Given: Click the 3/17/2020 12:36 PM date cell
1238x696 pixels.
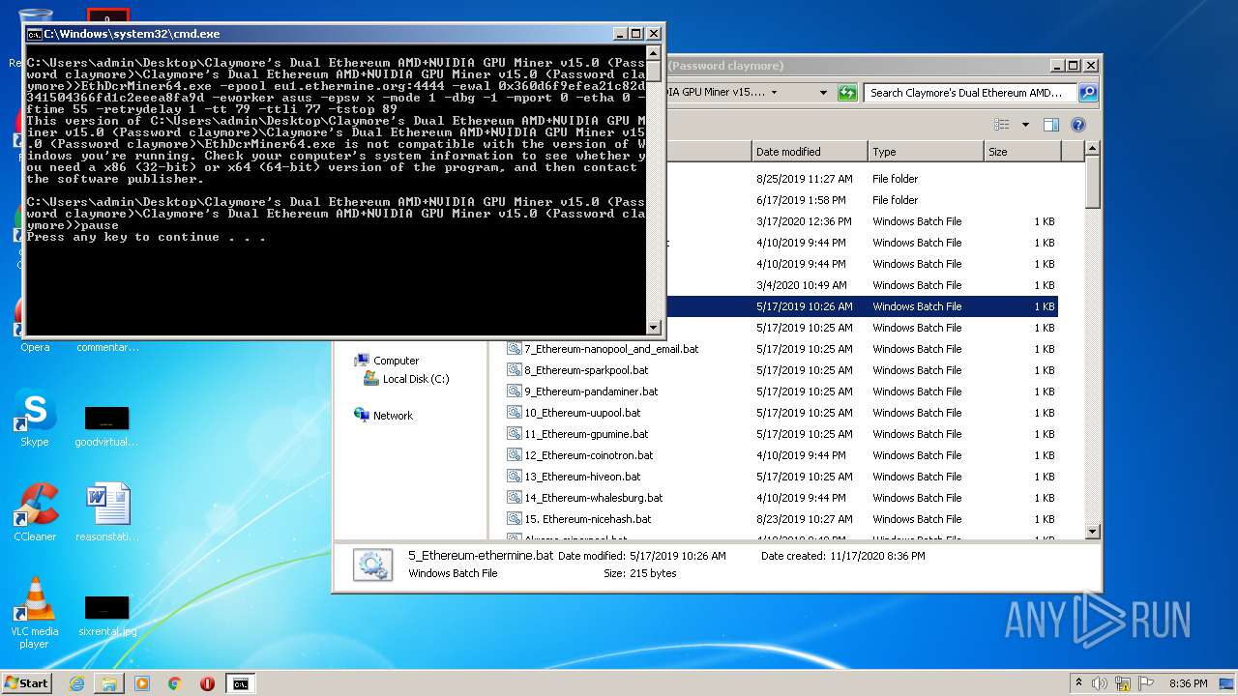Looking at the screenshot, I should pyautogui.click(x=804, y=221).
